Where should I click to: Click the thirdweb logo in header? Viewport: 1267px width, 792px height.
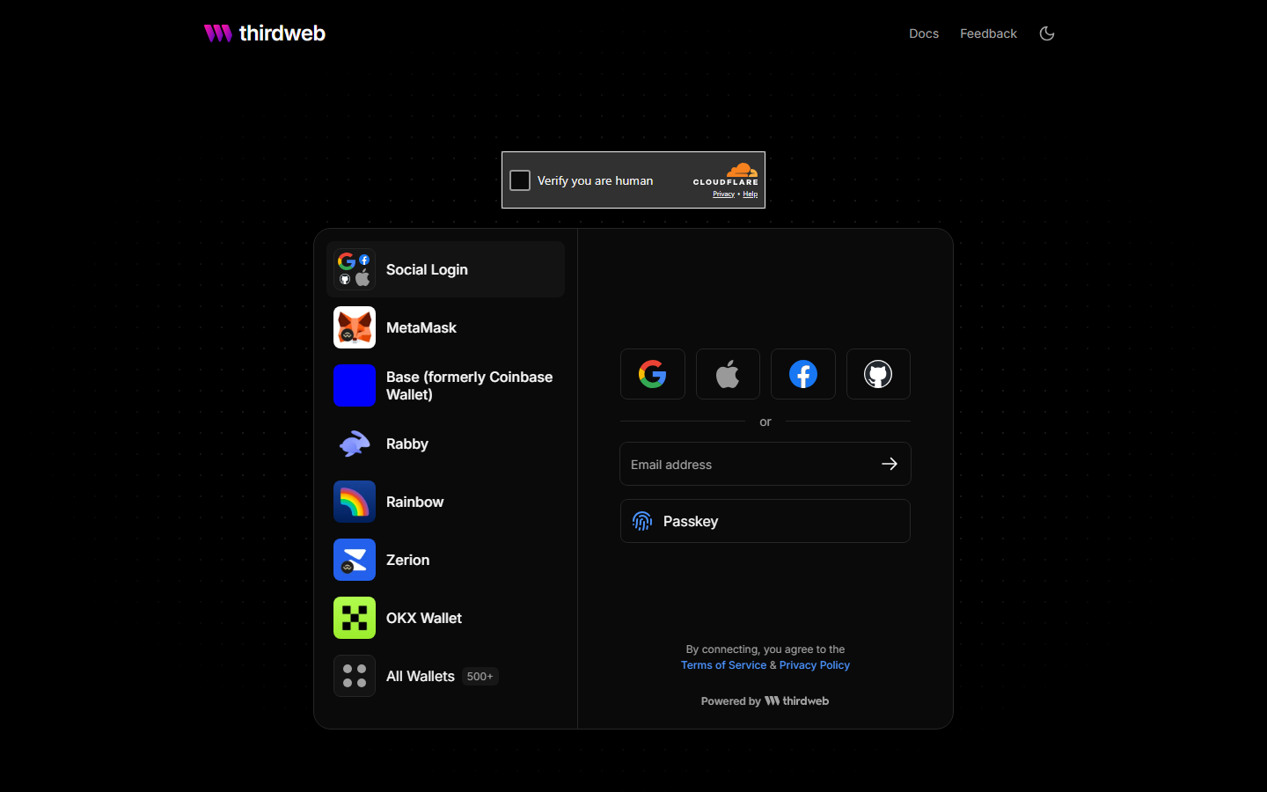click(265, 33)
